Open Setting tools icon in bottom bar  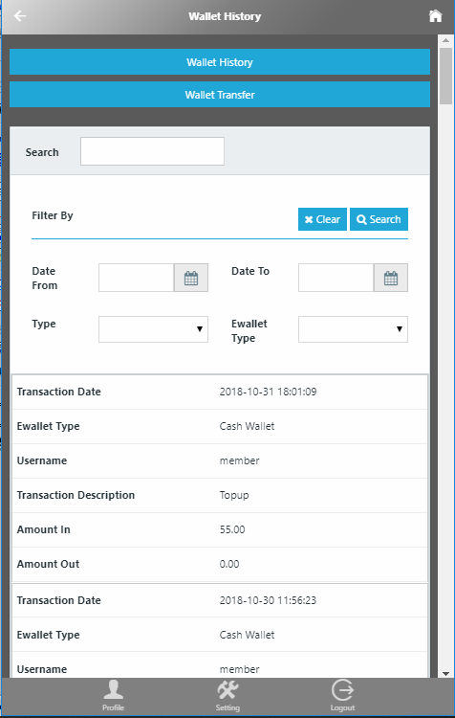click(227, 695)
